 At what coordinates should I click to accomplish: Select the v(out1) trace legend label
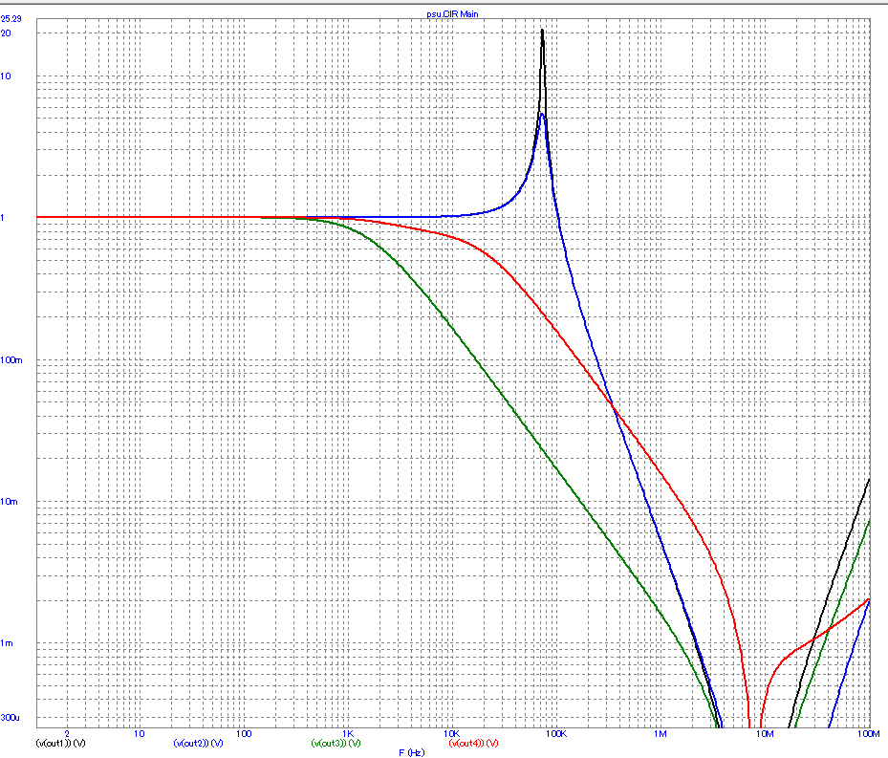(60, 743)
